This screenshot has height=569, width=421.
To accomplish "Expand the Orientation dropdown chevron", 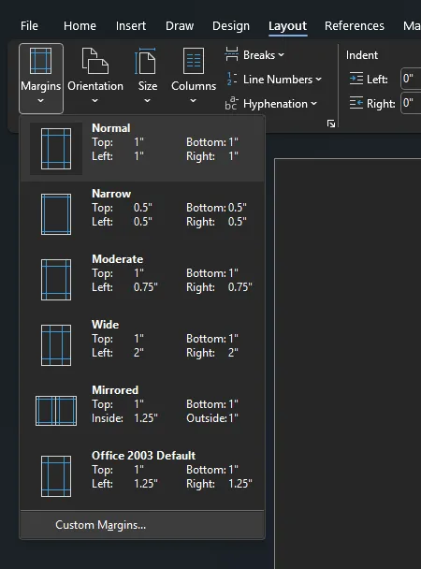I will 94,101.
